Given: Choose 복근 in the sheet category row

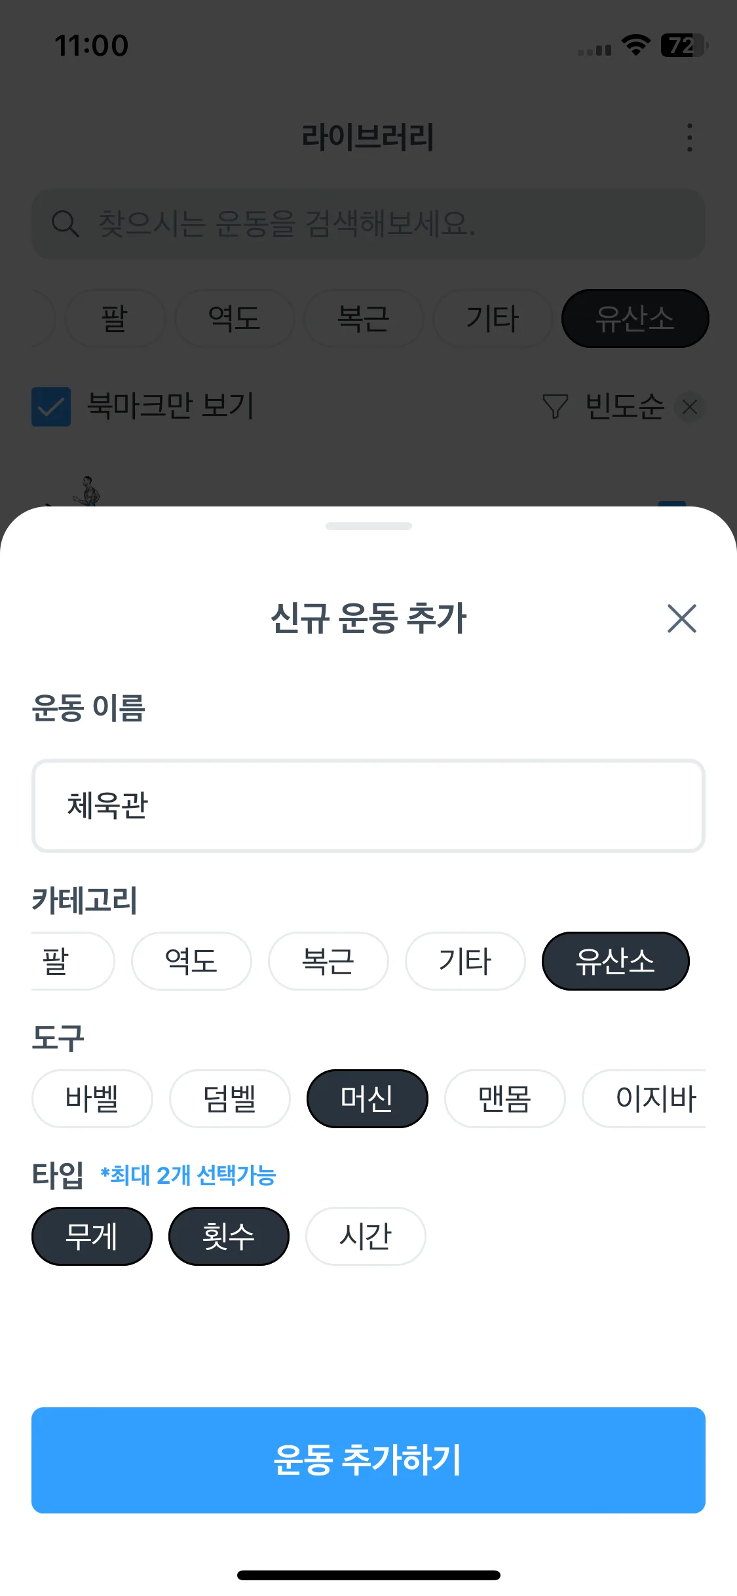Looking at the screenshot, I should pyautogui.click(x=328, y=961).
